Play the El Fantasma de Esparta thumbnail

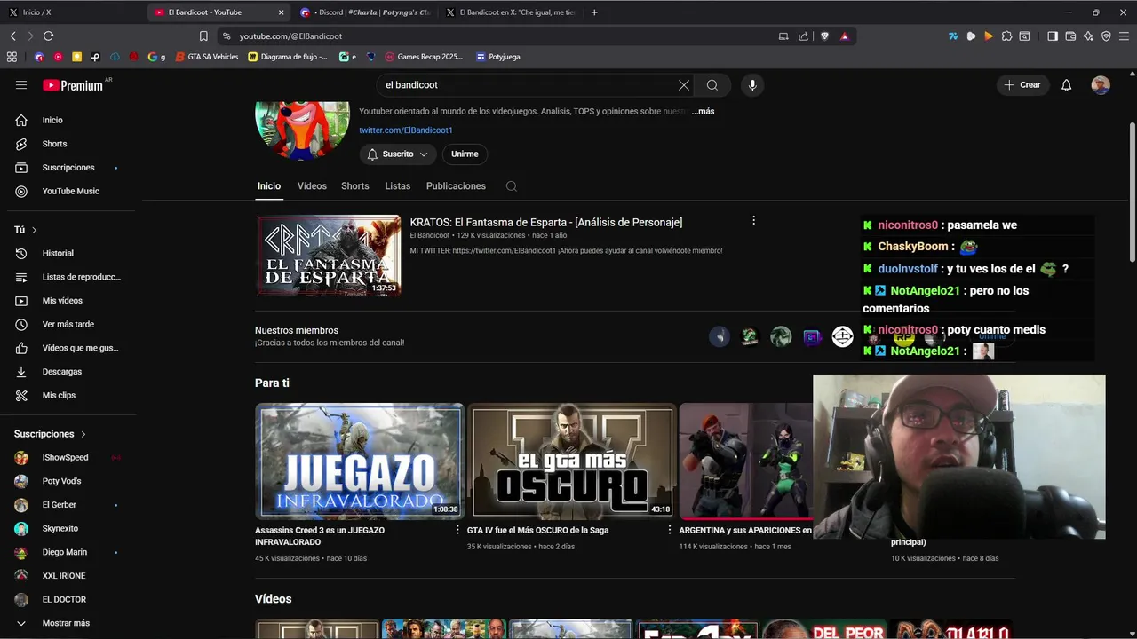point(329,256)
